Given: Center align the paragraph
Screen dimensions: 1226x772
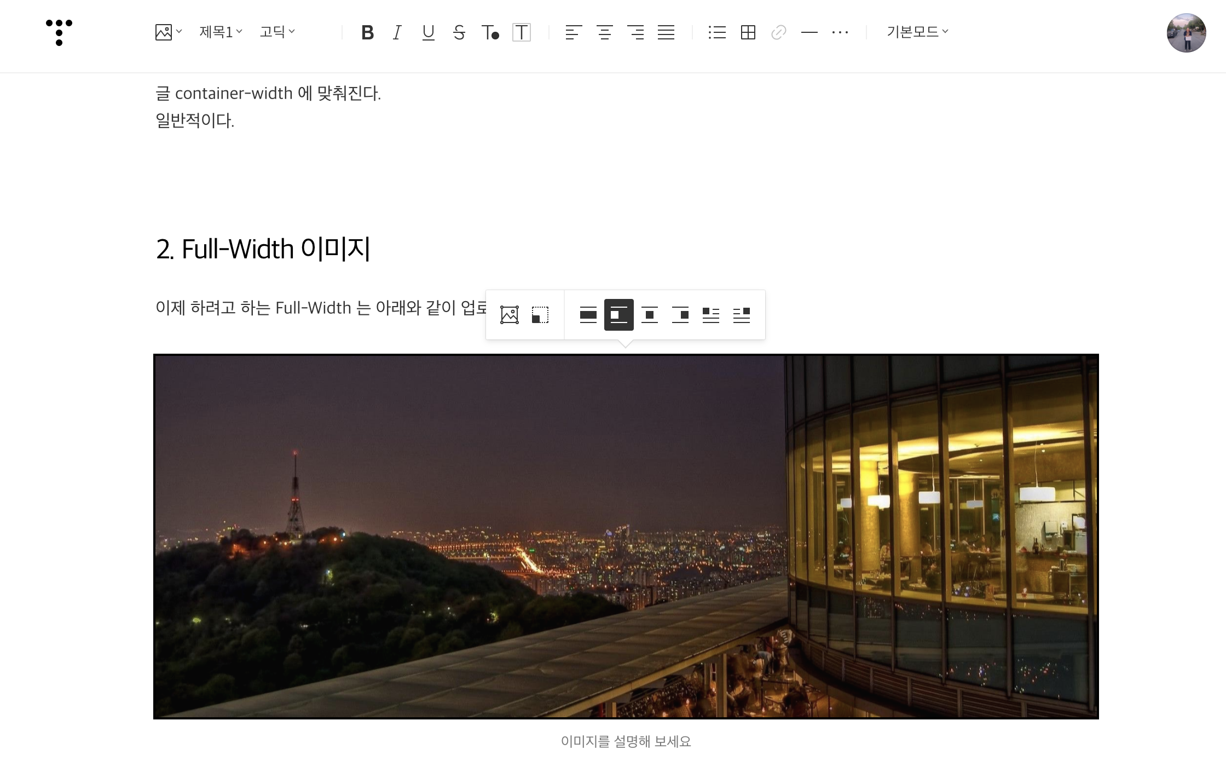Looking at the screenshot, I should click(x=604, y=33).
